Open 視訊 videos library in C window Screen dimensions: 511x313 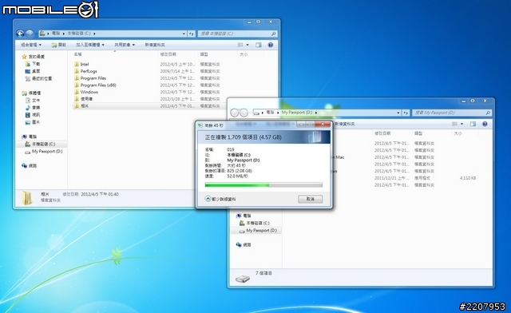(x=33, y=115)
